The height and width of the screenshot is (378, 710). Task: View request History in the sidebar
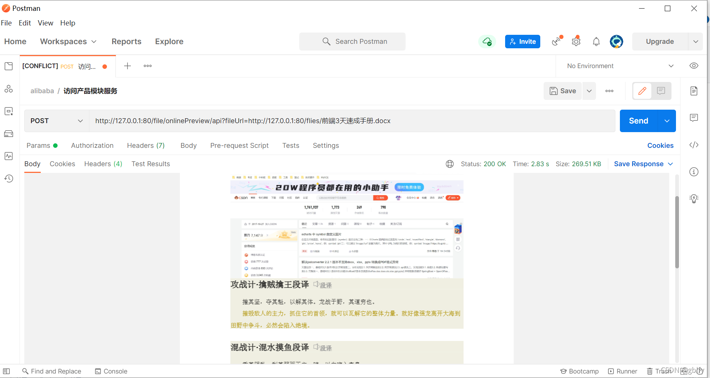(x=9, y=179)
